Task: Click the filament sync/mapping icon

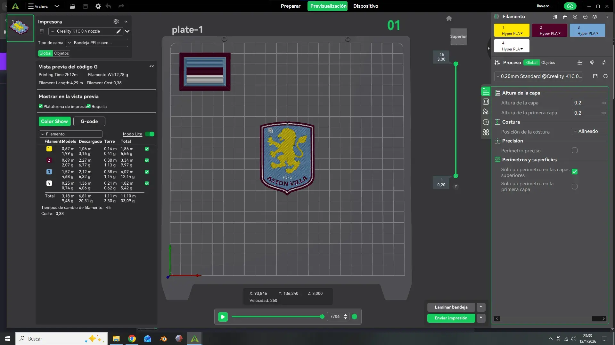Action: point(555,17)
